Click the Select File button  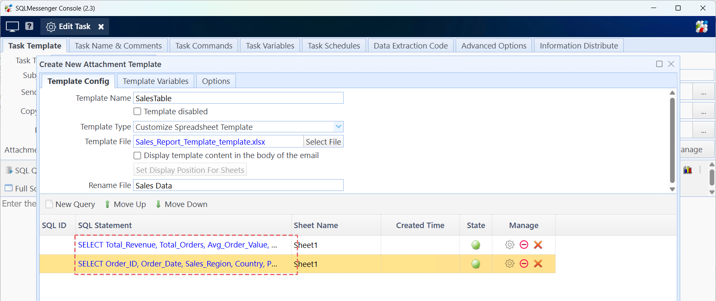[323, 142]
